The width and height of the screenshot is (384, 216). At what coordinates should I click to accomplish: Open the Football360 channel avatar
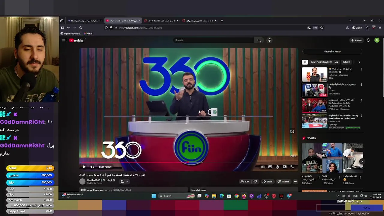click(x=82, y=181)
